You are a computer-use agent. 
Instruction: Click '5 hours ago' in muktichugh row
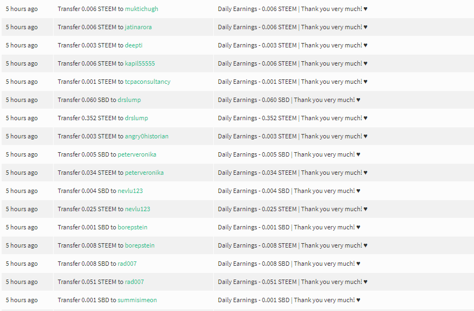(x=22, y=9)
